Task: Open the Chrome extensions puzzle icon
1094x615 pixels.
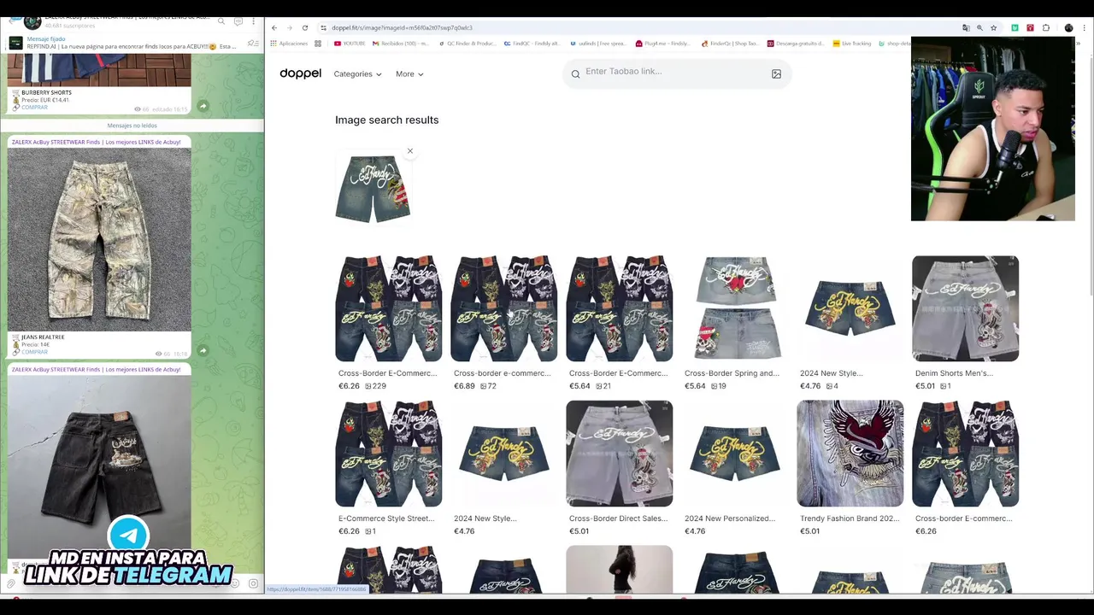Action: [x=1045, y=28]
